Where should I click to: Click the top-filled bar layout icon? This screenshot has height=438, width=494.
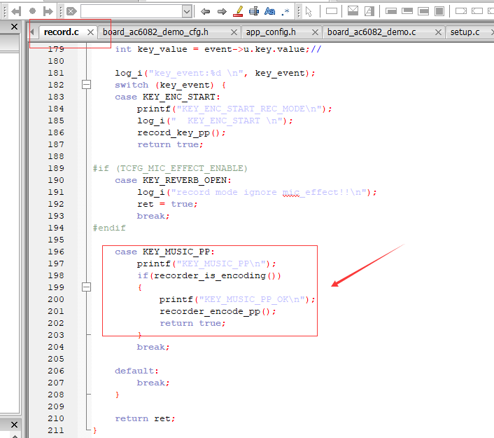pyautogui.click(x=407, y=11)
